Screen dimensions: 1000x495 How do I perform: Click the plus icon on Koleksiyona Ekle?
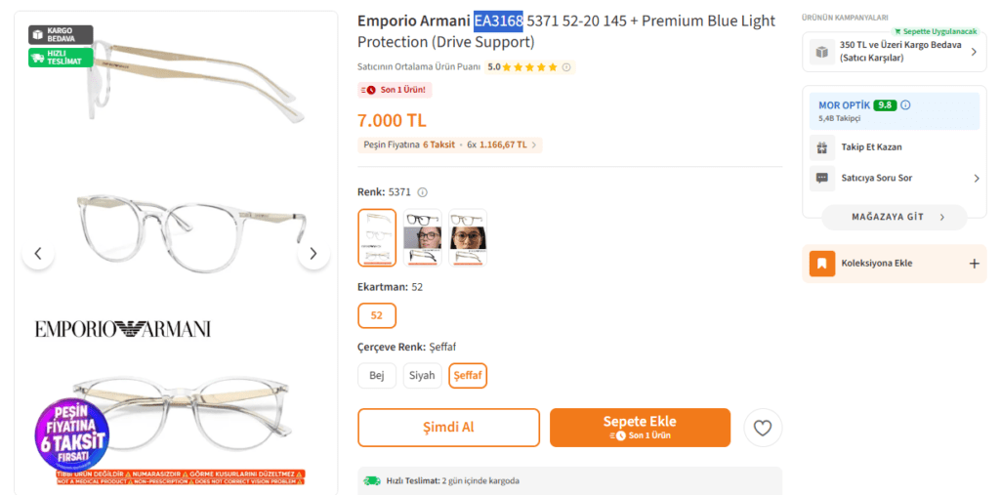coord(973,264)
